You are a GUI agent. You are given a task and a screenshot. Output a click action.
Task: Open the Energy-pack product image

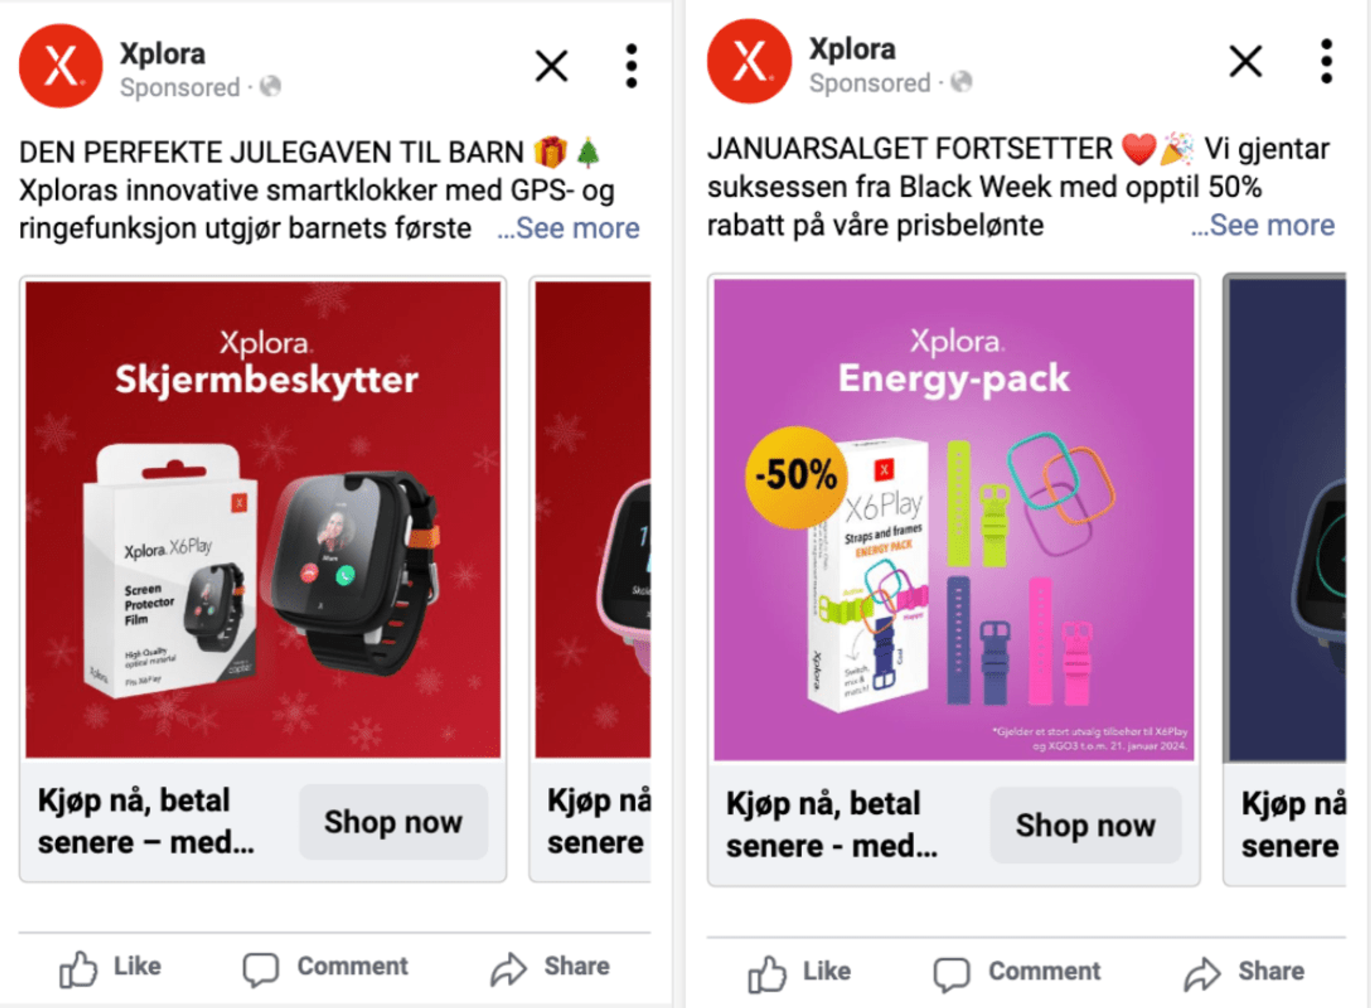(x=954, y=520)
